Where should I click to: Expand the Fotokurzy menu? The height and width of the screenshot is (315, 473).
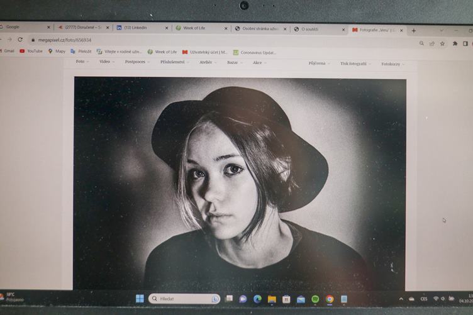(392, 64)
